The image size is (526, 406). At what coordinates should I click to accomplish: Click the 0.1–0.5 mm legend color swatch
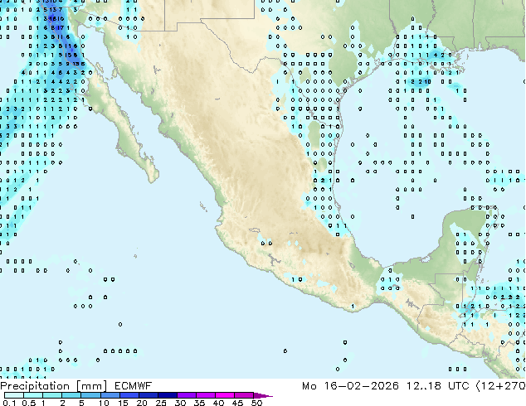(x=14, y=395)
